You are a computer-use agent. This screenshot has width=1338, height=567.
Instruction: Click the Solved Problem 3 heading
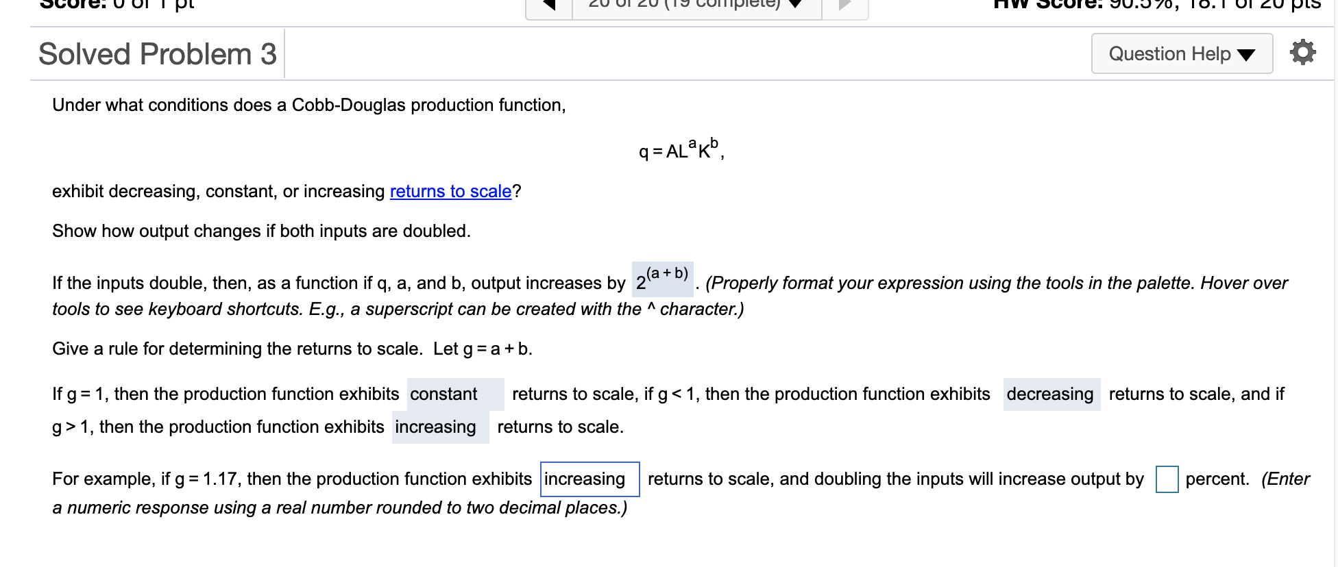coord(158,54)
